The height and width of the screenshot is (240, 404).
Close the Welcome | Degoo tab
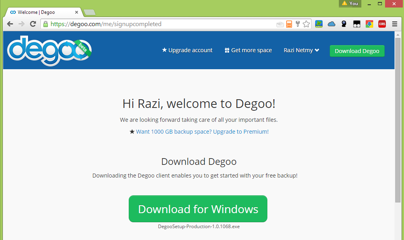click(77, 12)
